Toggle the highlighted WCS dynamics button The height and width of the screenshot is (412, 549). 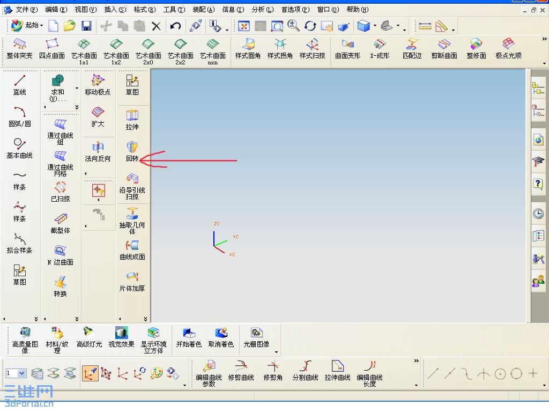point(90,373)
